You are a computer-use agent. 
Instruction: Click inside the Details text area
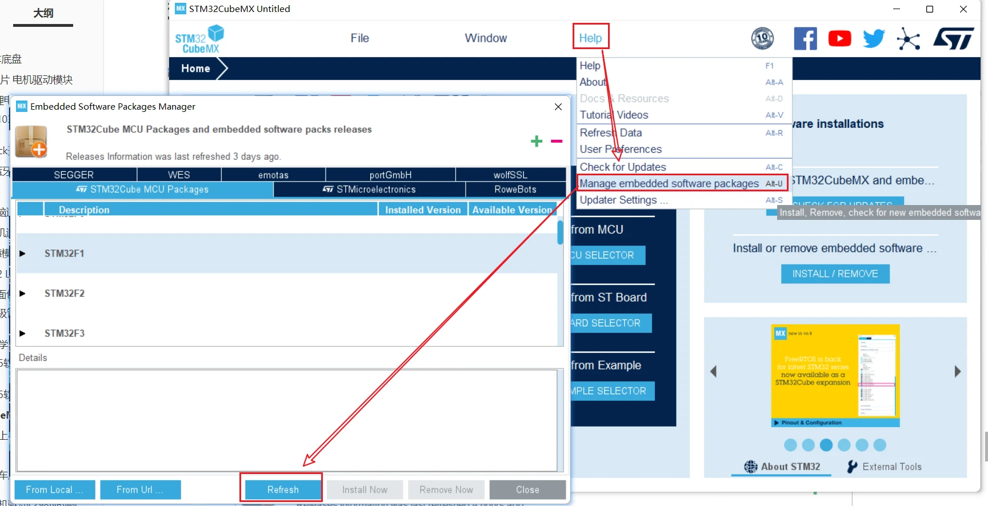click(x=287, y=420)
